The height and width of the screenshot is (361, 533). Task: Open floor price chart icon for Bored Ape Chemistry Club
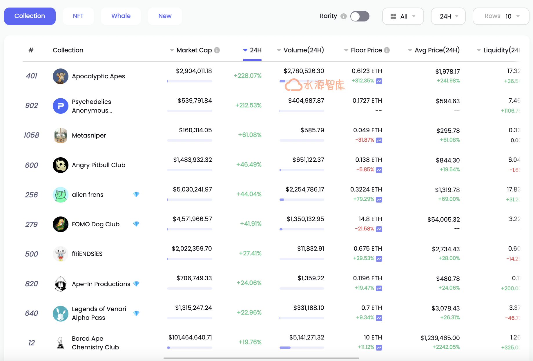tap(379, 348)
